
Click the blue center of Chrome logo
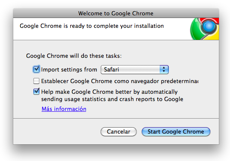coord(209,27)
